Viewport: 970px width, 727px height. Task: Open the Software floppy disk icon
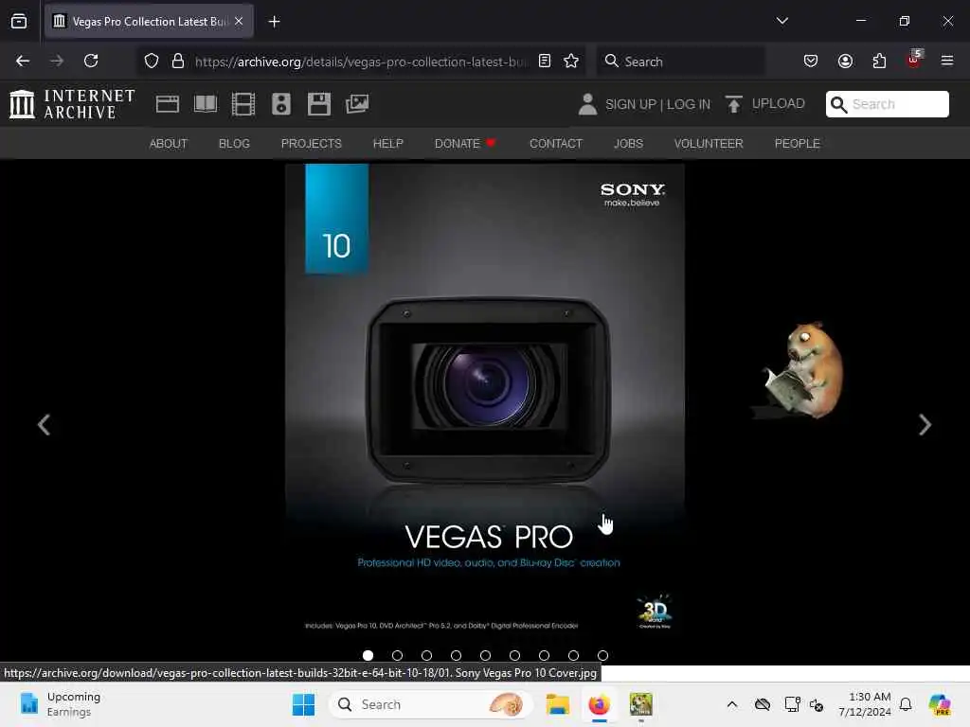319,104
